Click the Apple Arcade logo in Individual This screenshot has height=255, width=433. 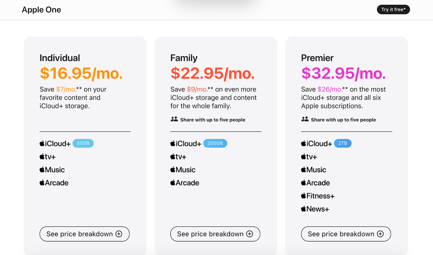pyautogui.click(x=54, y=183)
